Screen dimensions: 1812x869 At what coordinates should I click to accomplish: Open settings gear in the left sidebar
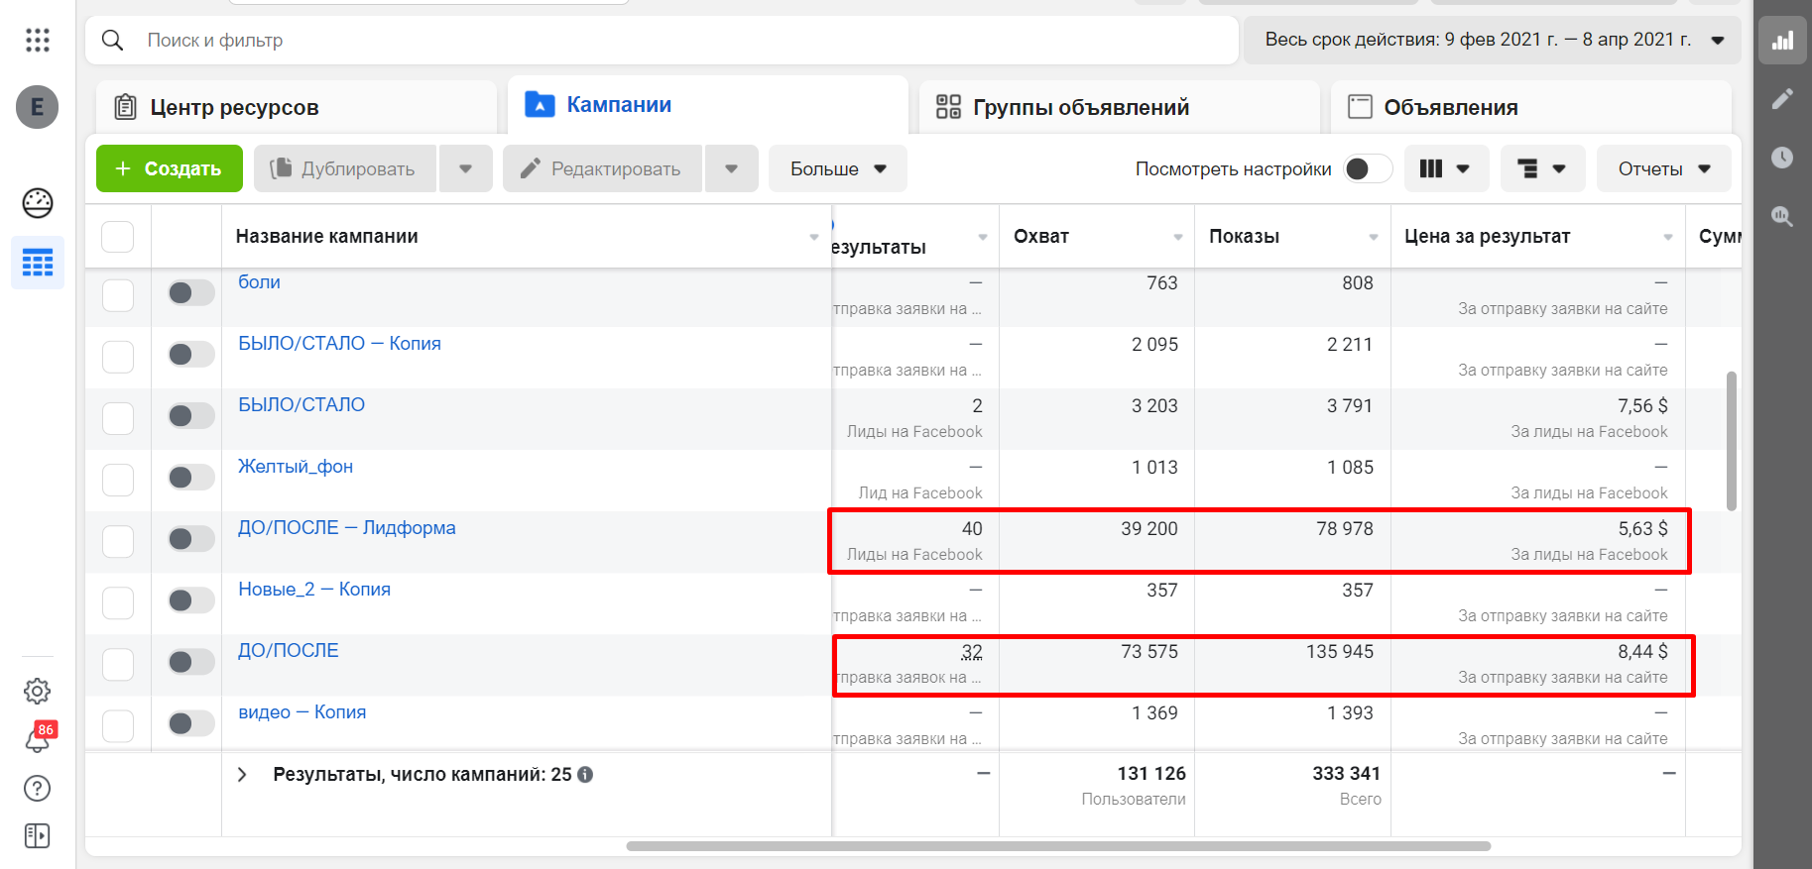[x=38, y=691]
